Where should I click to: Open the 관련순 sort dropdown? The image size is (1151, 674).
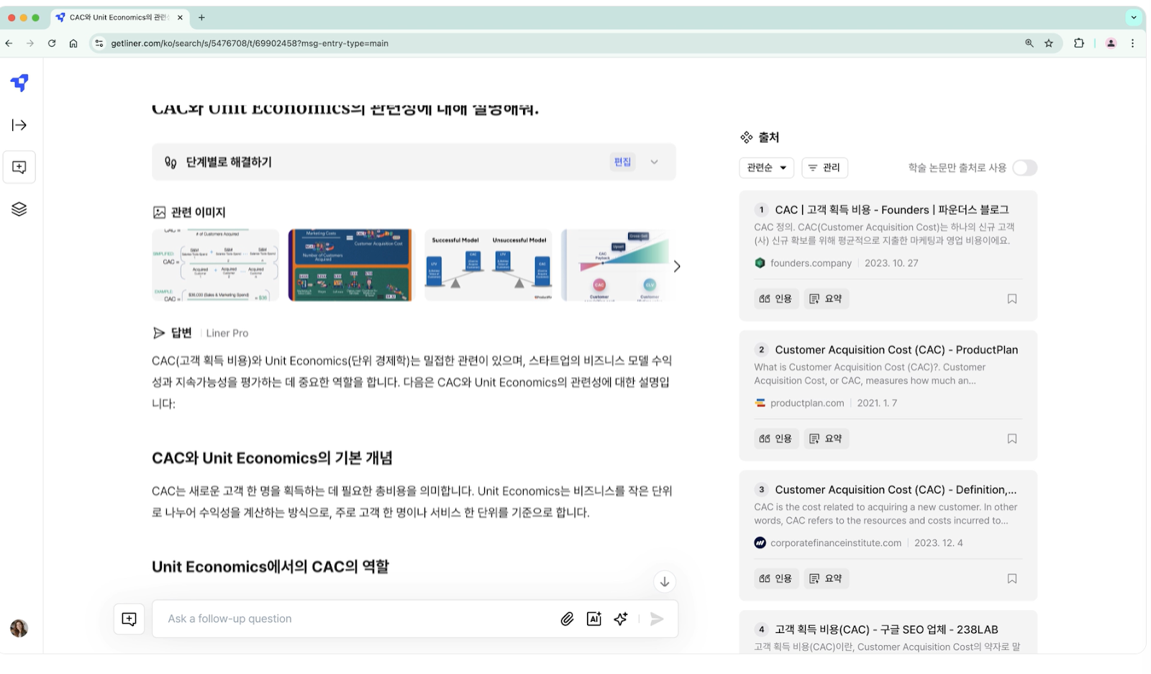pyautogui.click(x=767, y=168)
